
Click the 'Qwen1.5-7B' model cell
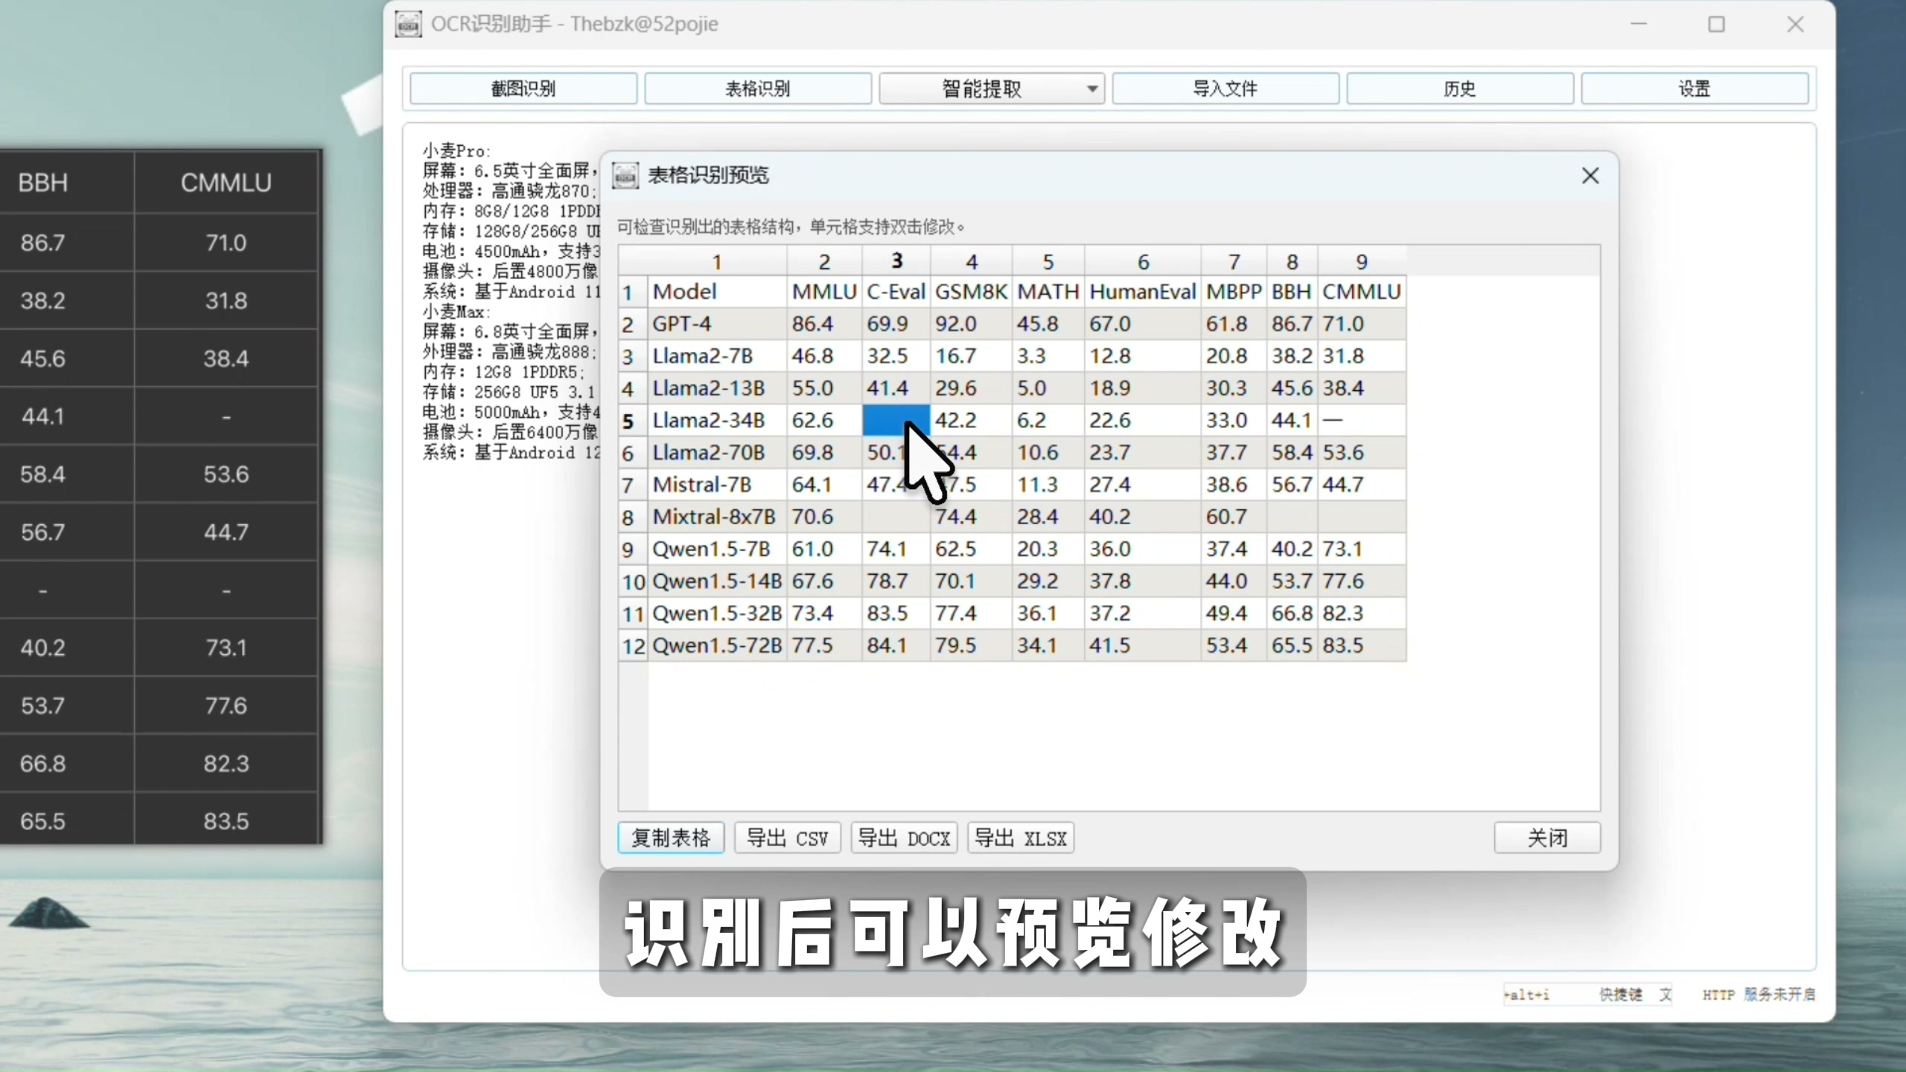click(x=718, y=549)
